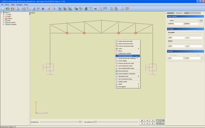205x128 pixels.
Task: Click the right arrow view navigation button
Action: (x=142, y=124)
